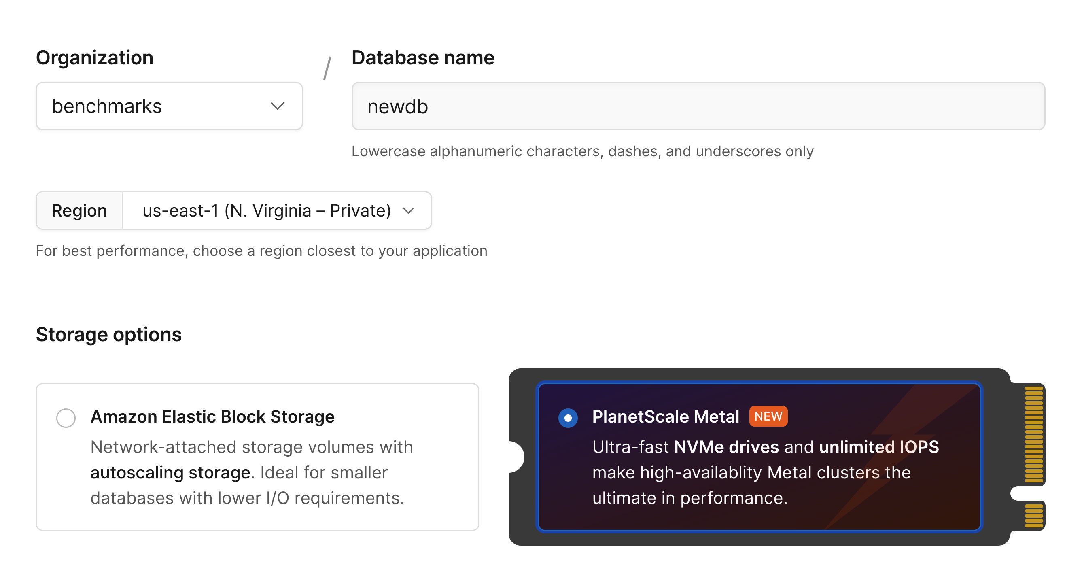Open the benchmarks organization dropdown
Image resolution: width=1082 pixels, height=578 pixels.
coord(169,106)
